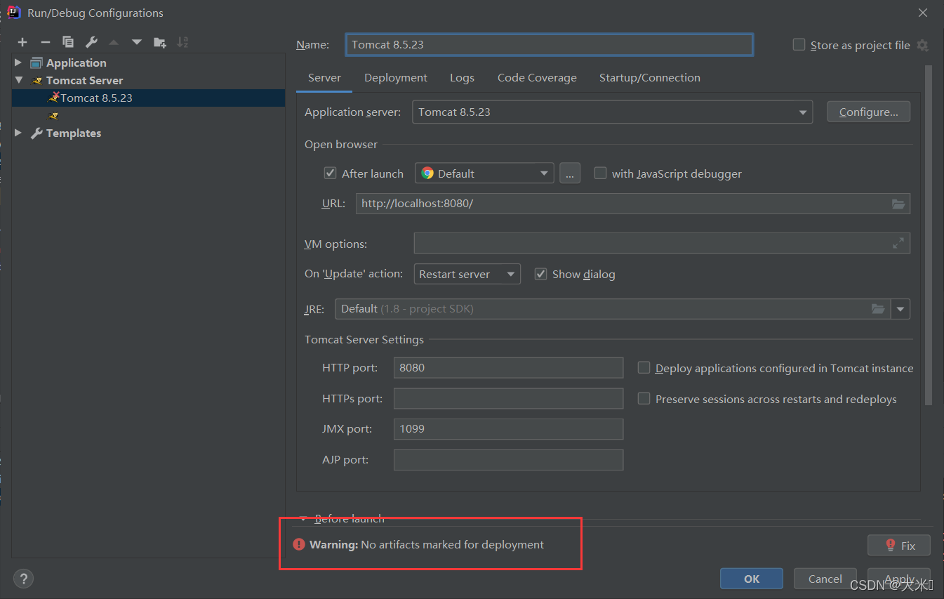Viewport: 944px width, 599px height.
Task: Click in the AJP port field
Action: coord(508,459)
